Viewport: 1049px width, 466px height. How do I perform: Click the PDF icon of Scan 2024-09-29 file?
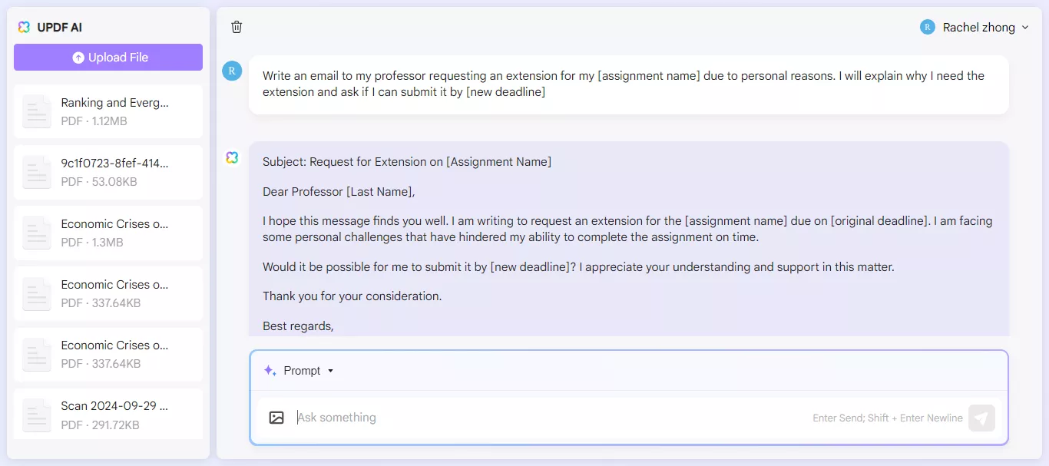pos(36,415)
